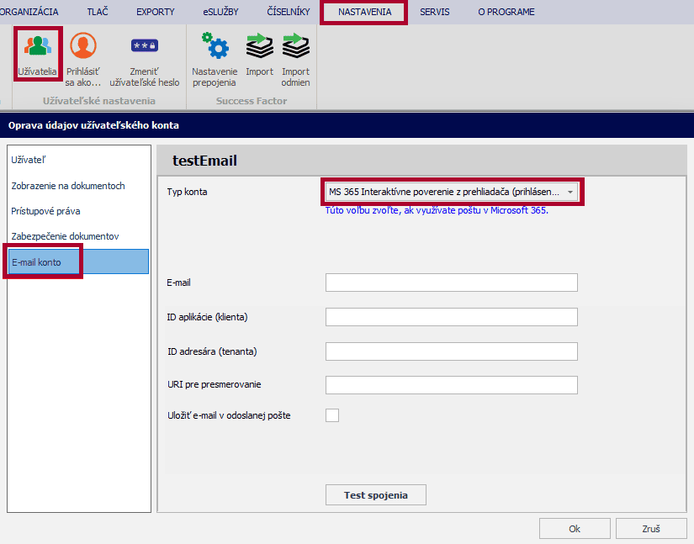Toggle Uložiť e-mail v odoslanej pošte checkbox
Screen dimensions: 694x544
332,415
